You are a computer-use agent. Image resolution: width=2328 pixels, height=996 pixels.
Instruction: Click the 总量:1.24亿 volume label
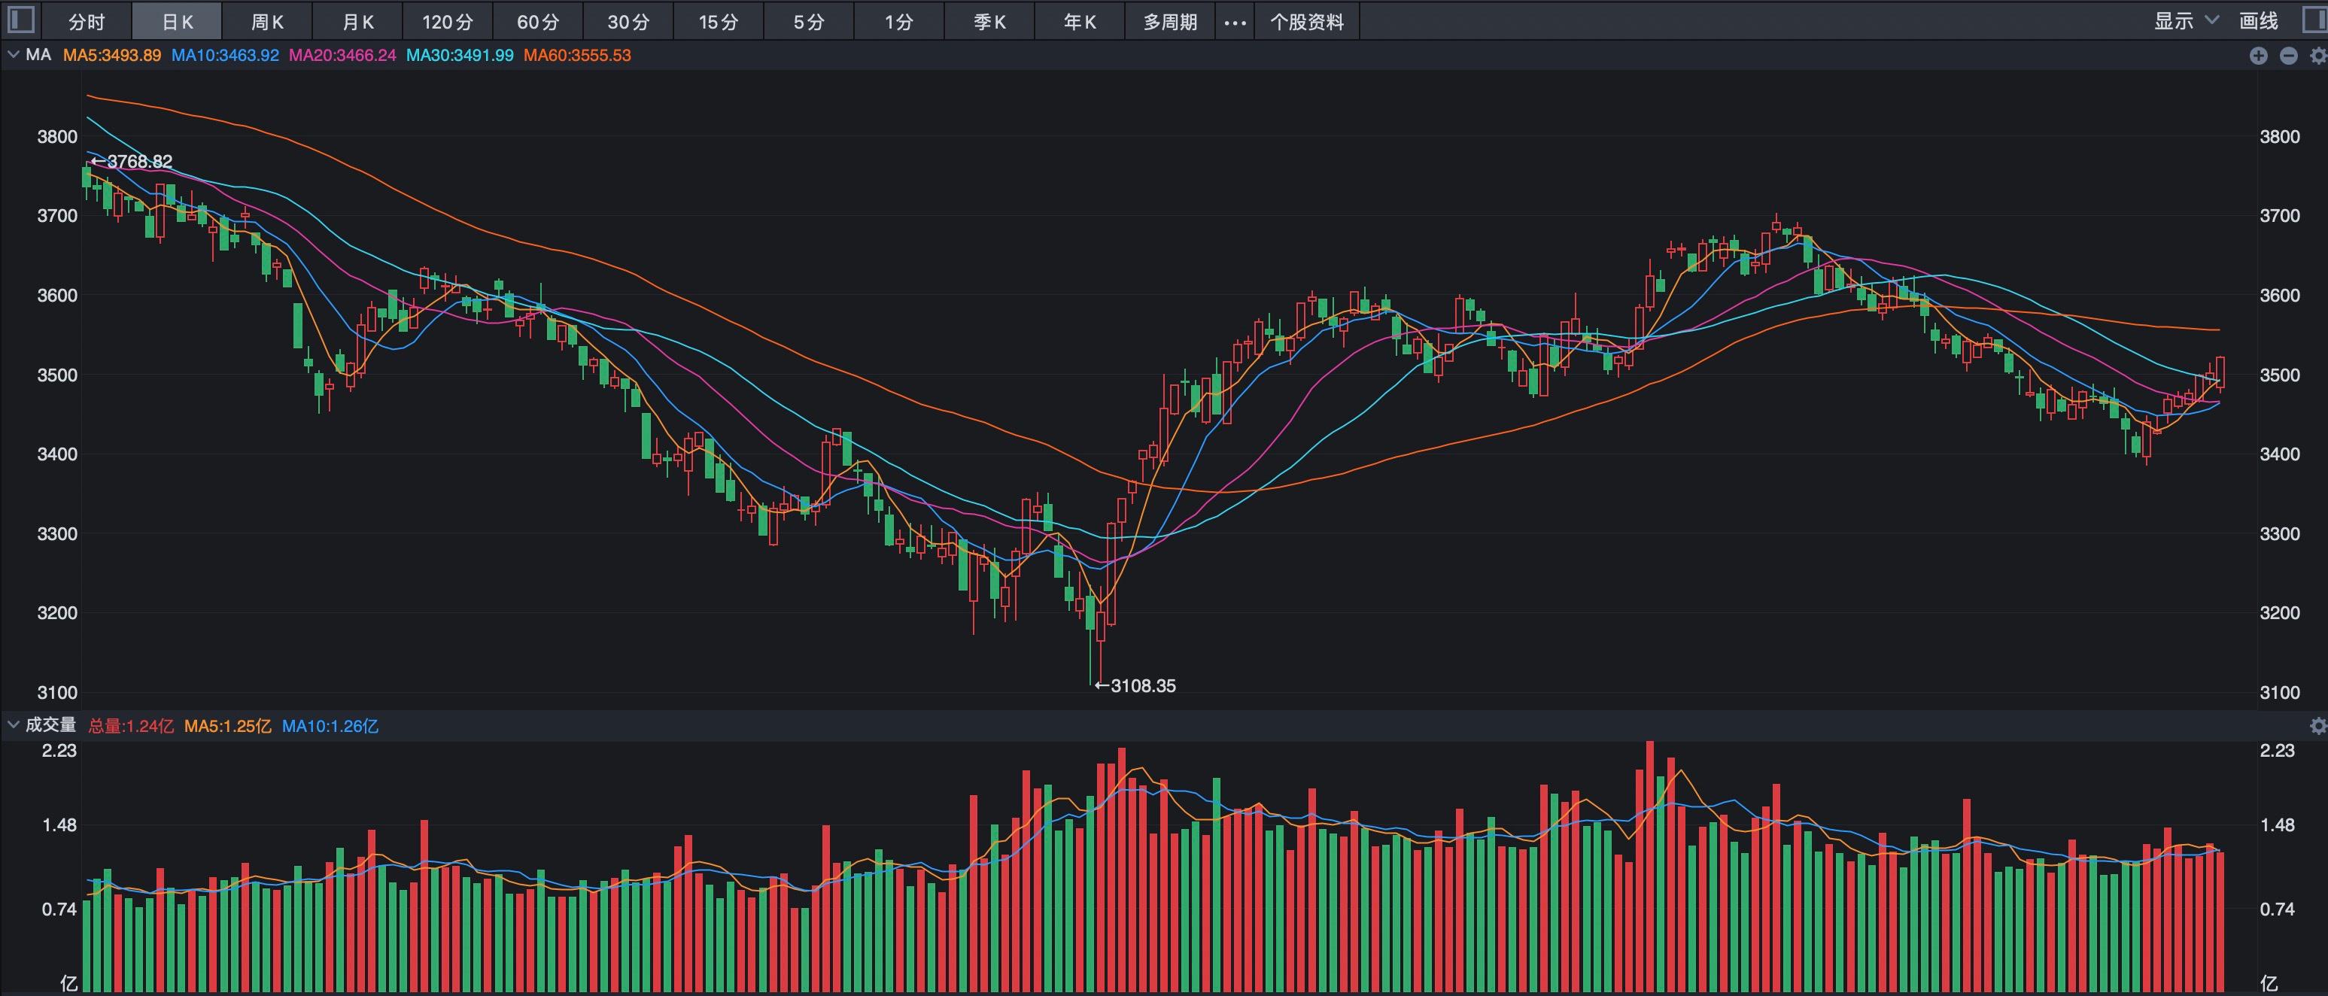[x=131, y=726]
